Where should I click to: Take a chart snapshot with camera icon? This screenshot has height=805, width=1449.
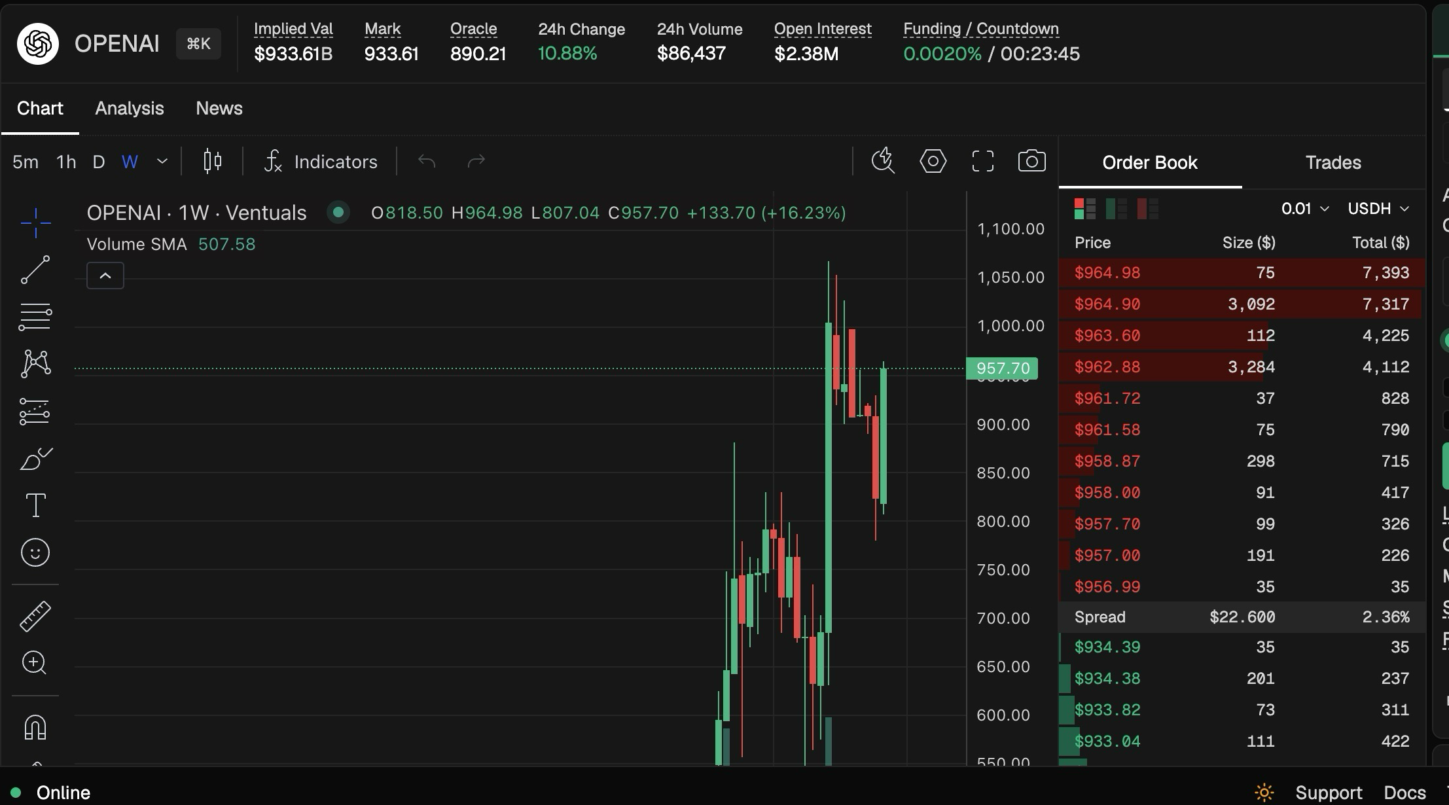click(x=1032, y=161)
